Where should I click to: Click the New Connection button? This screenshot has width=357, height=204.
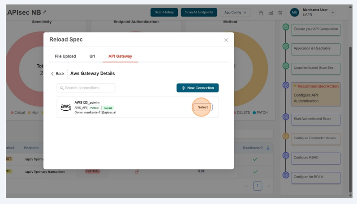pos(198,88)
